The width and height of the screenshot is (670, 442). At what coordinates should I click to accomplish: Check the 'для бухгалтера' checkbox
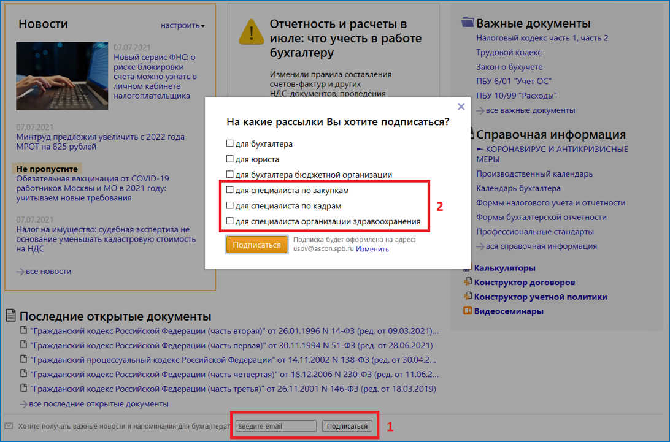(x=230, y=143)
